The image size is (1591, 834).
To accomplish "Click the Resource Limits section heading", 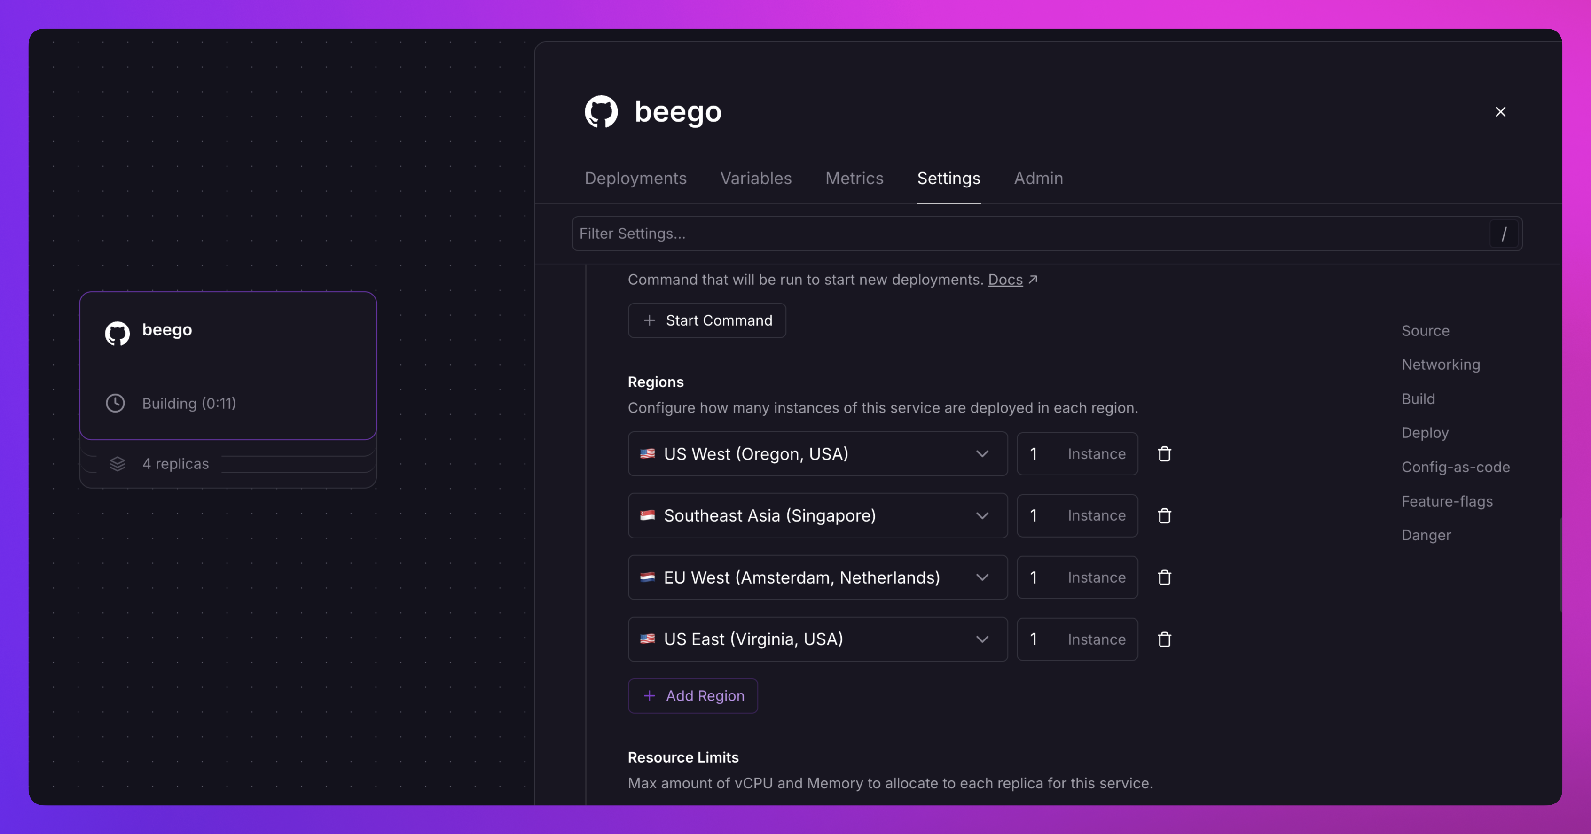I will 683,757.
